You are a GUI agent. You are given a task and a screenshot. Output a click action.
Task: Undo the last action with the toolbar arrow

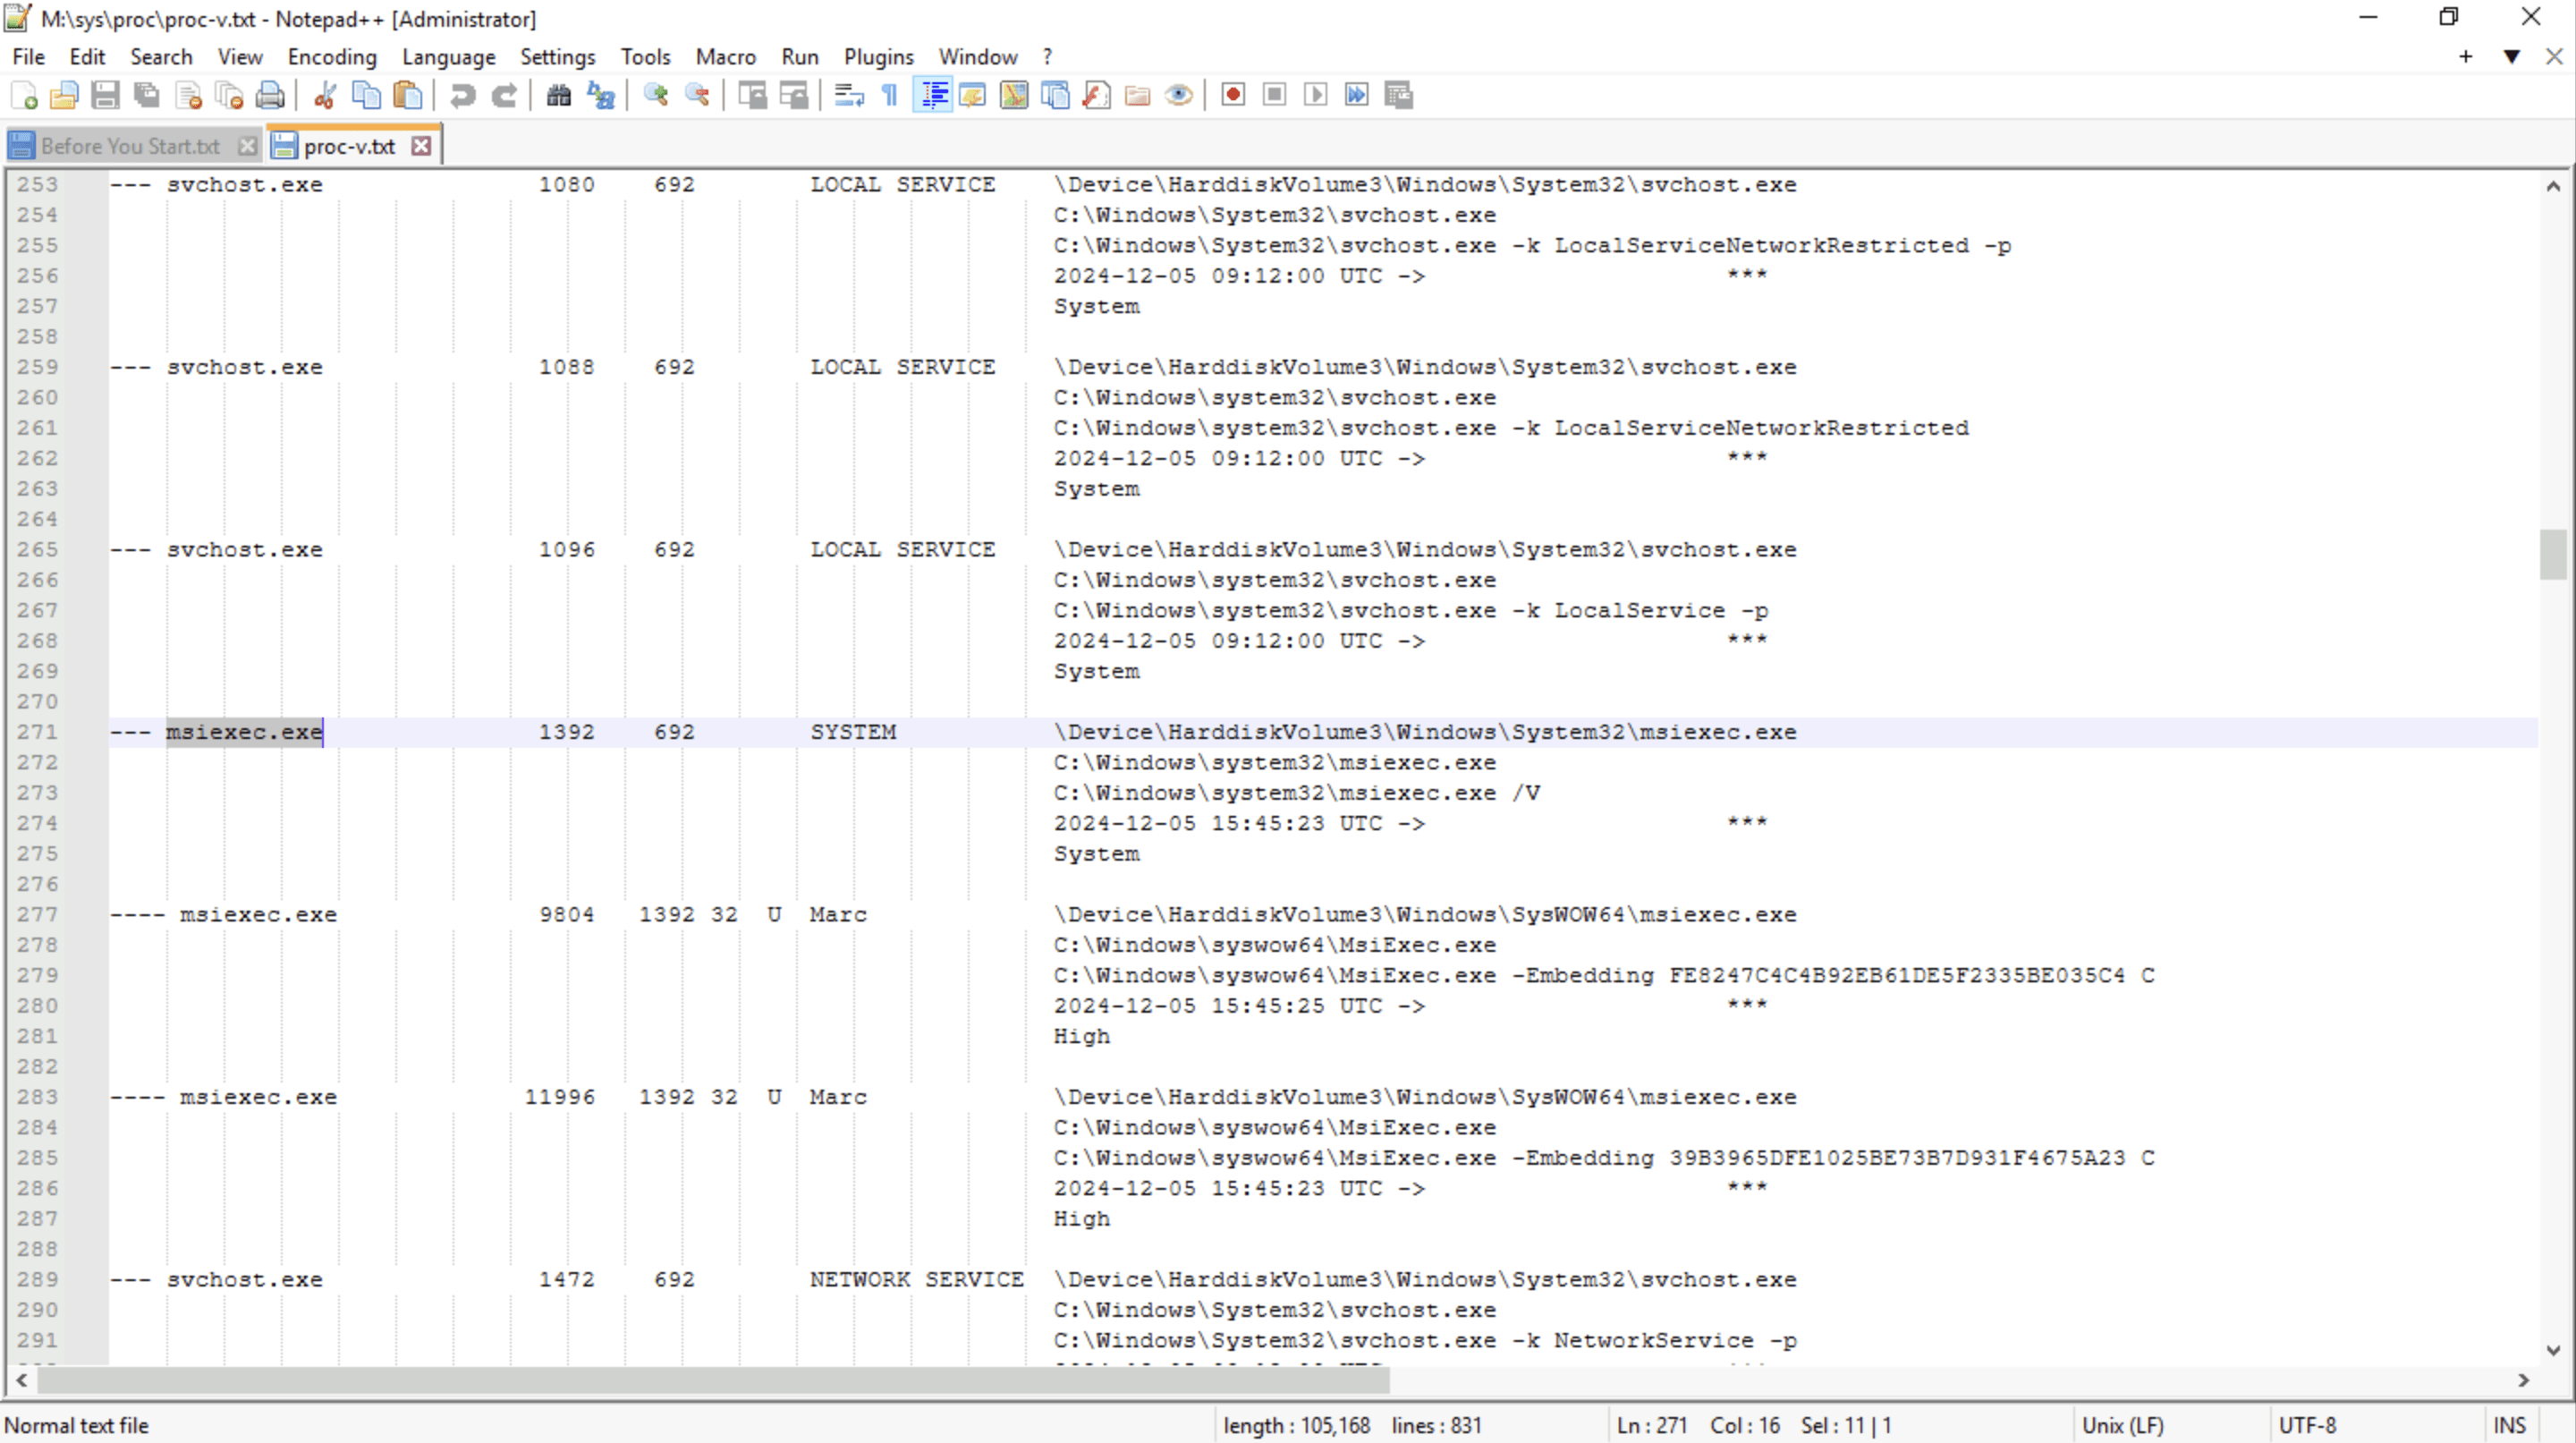point(462,95)
